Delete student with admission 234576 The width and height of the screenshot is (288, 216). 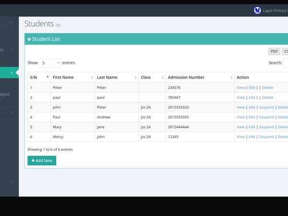pyautogui.click(x=267, y=88)
